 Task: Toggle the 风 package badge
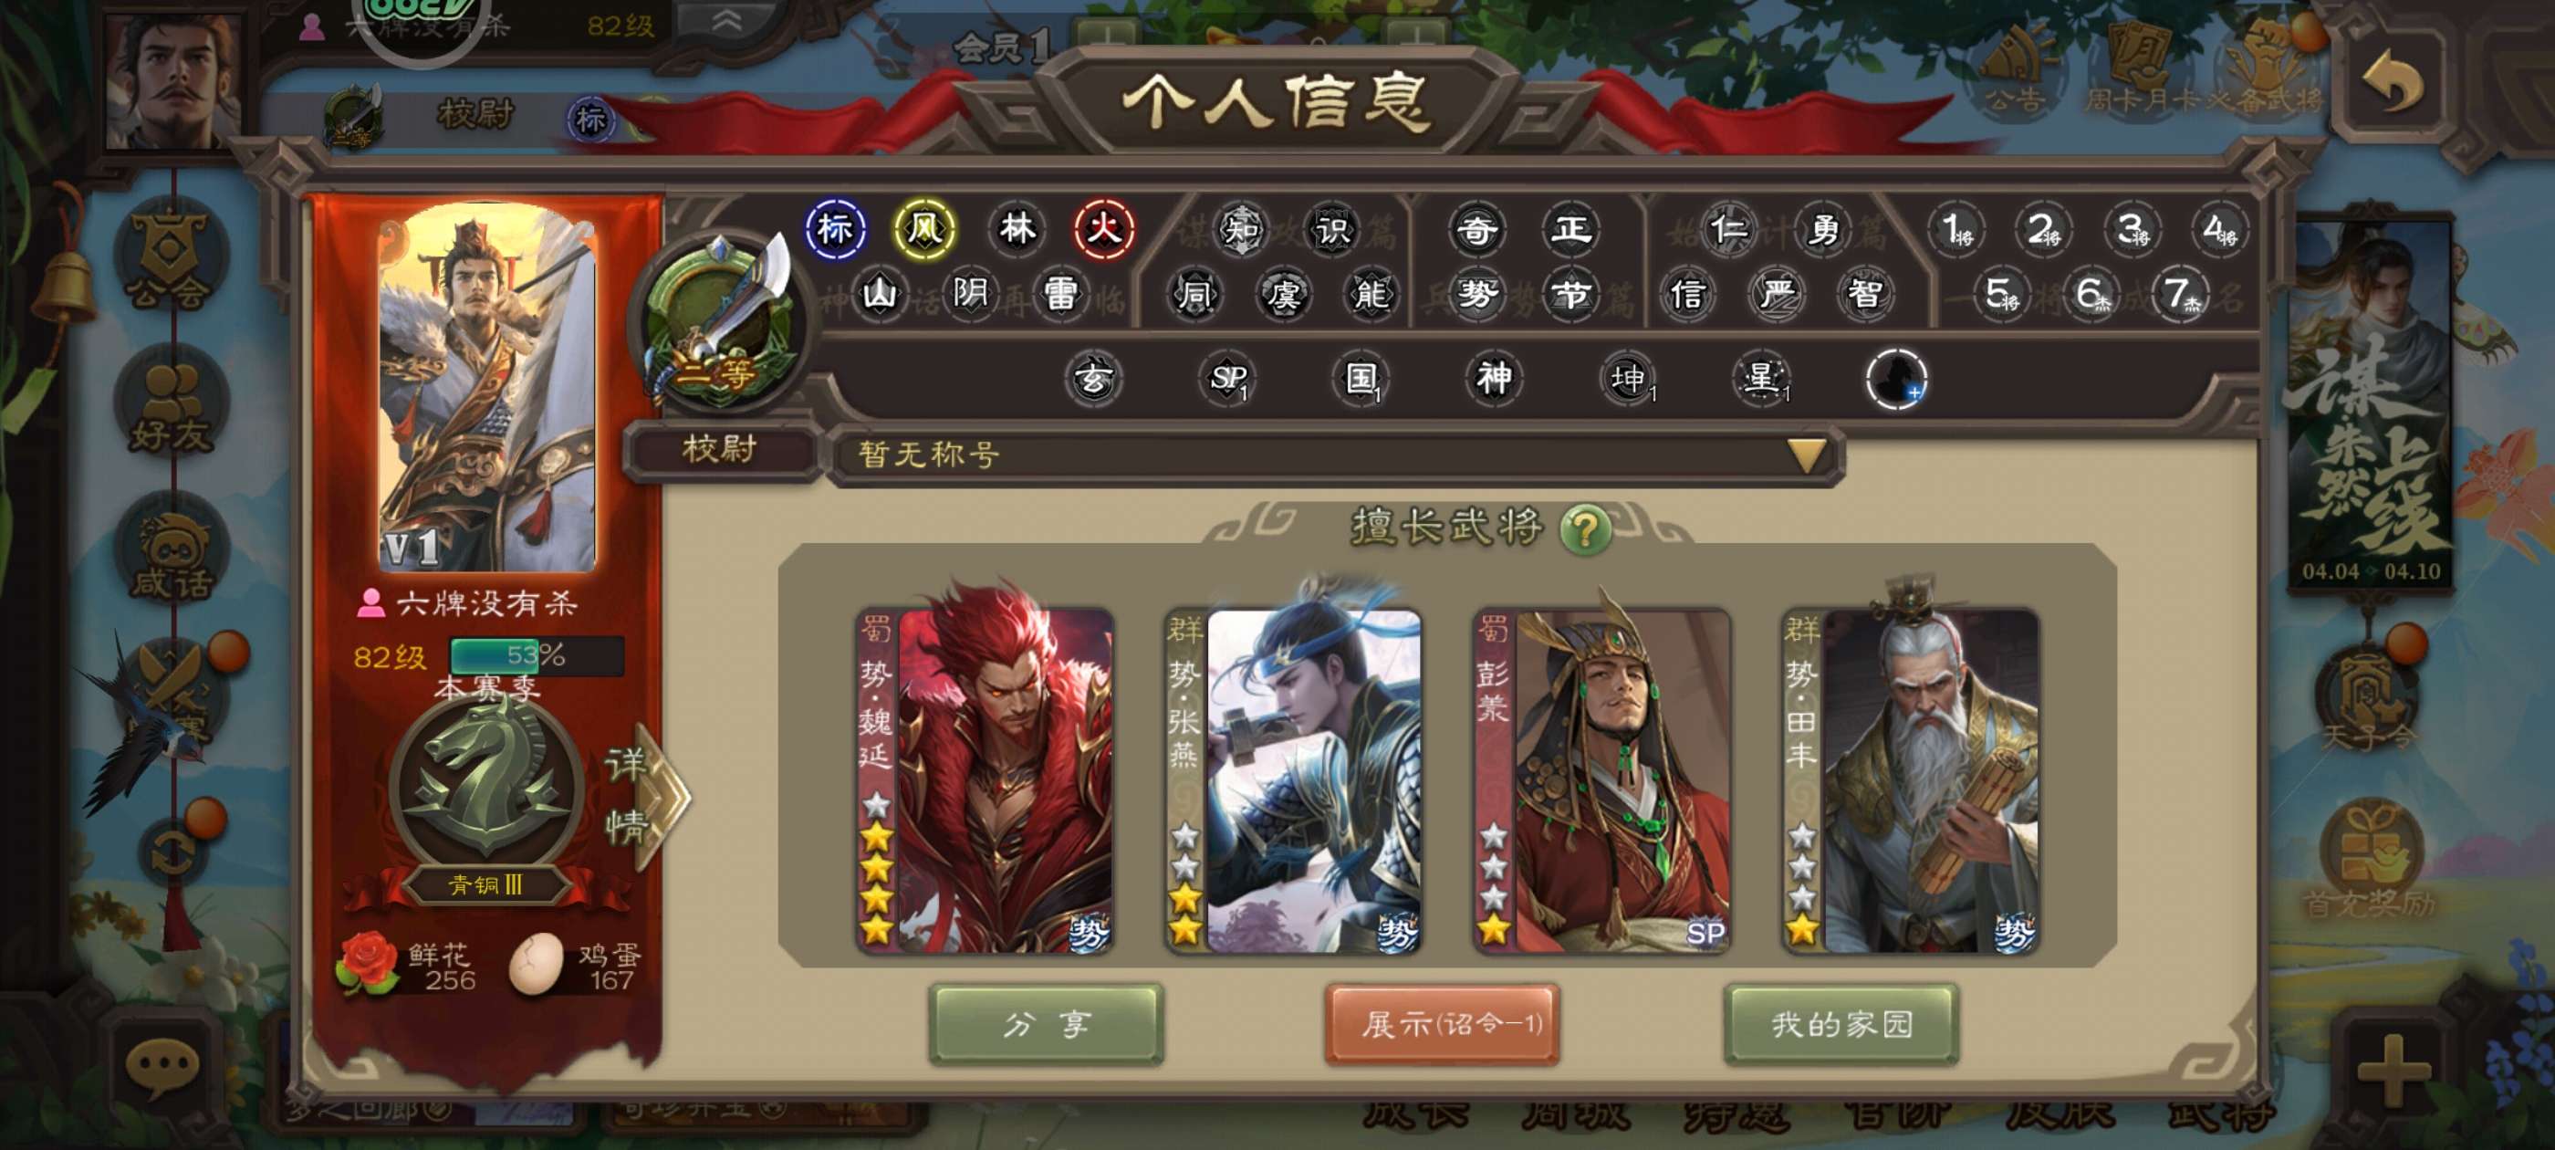924,229
